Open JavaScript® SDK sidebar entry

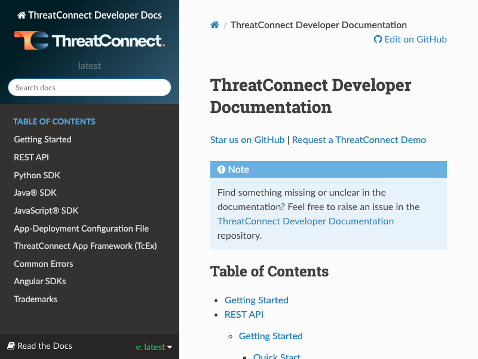coord(47,211)
